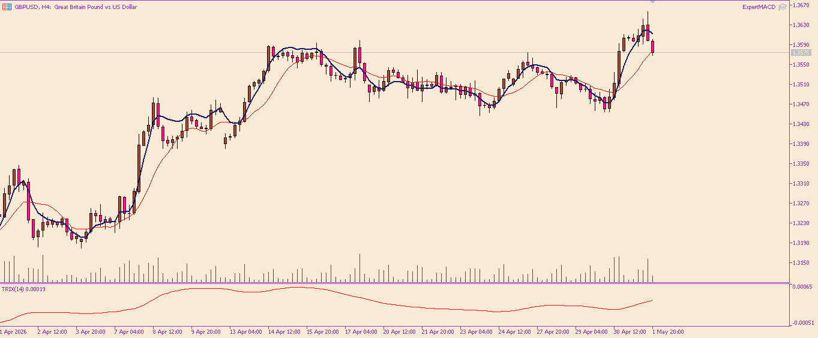818x338 pixels.
Task: Click the 1 Apr 2026 date label
Action: (x=14, y=331)
